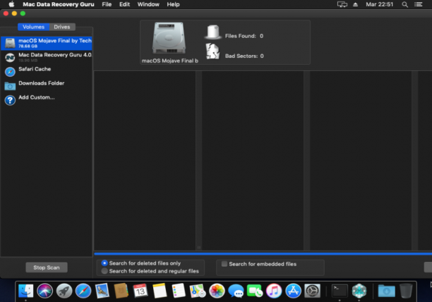Click the blue scan progress bar

coord(263,253)
